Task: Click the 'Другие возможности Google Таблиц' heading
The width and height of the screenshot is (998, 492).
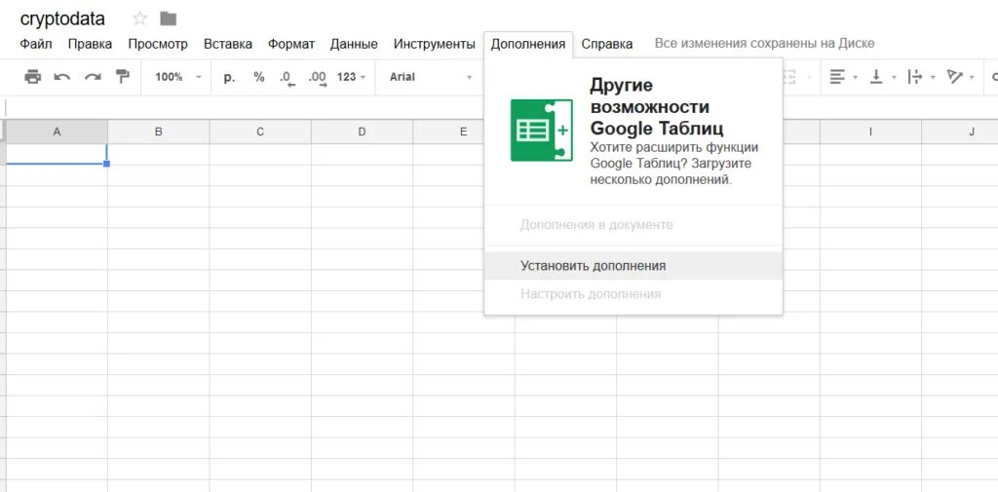Action: 657,106
